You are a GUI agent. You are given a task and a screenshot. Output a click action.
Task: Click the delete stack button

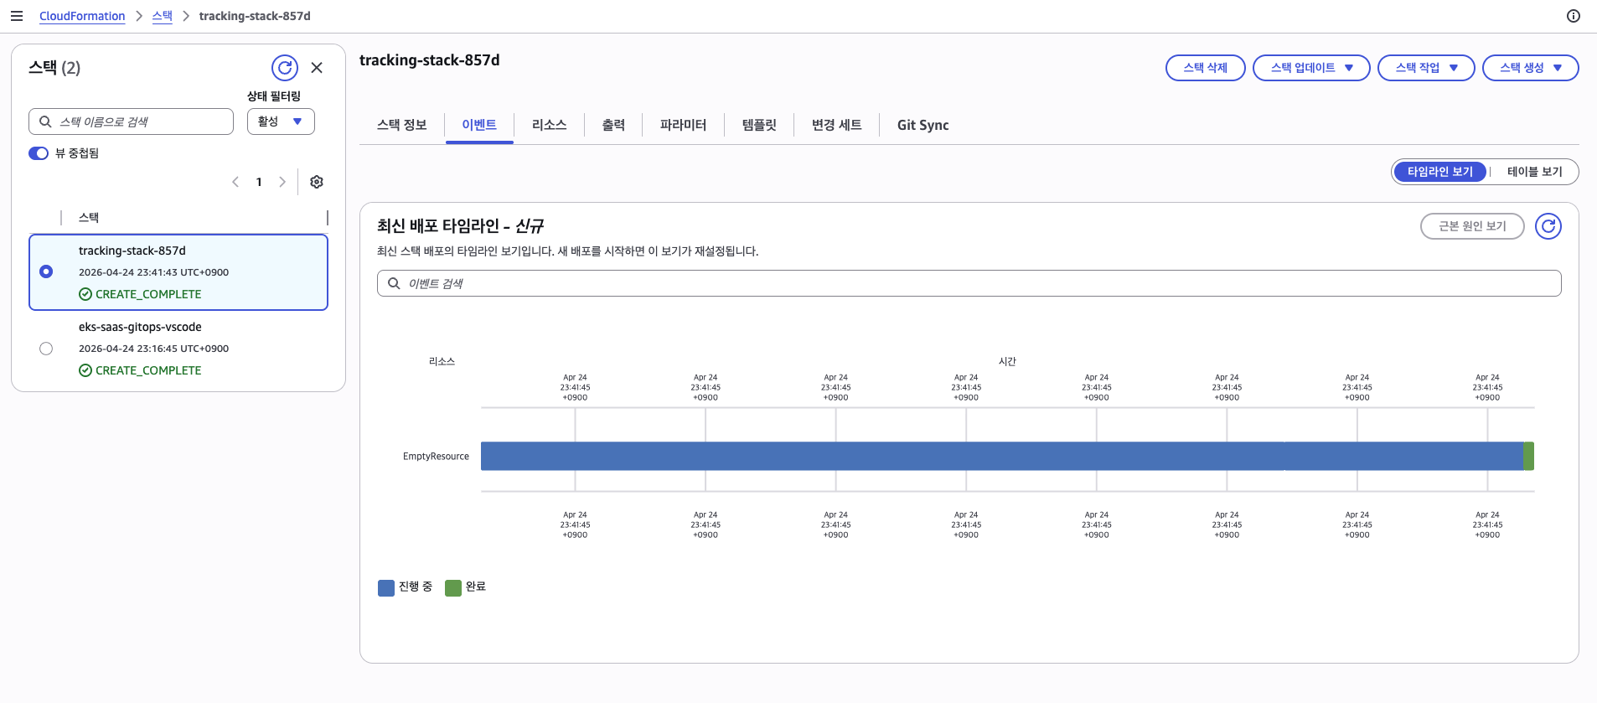(x=1205, y=68)
